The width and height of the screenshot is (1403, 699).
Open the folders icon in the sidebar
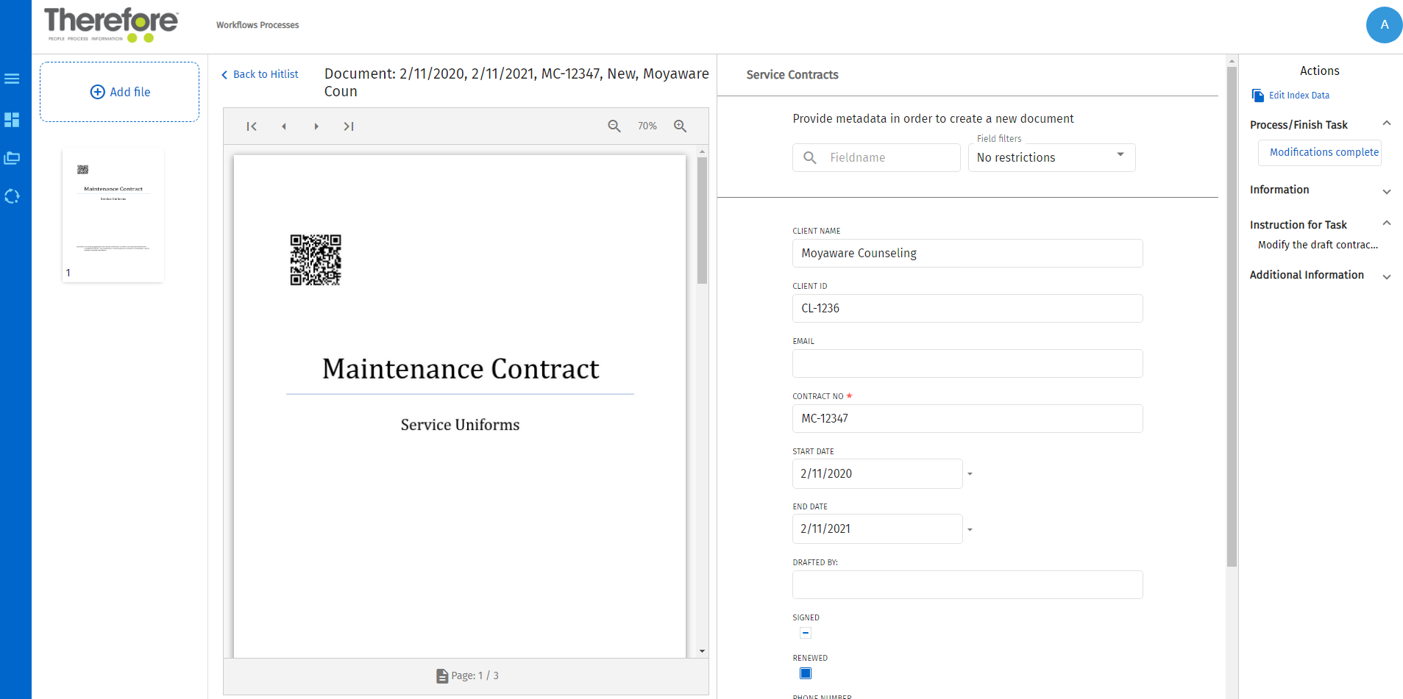click(x=12, y=157)
